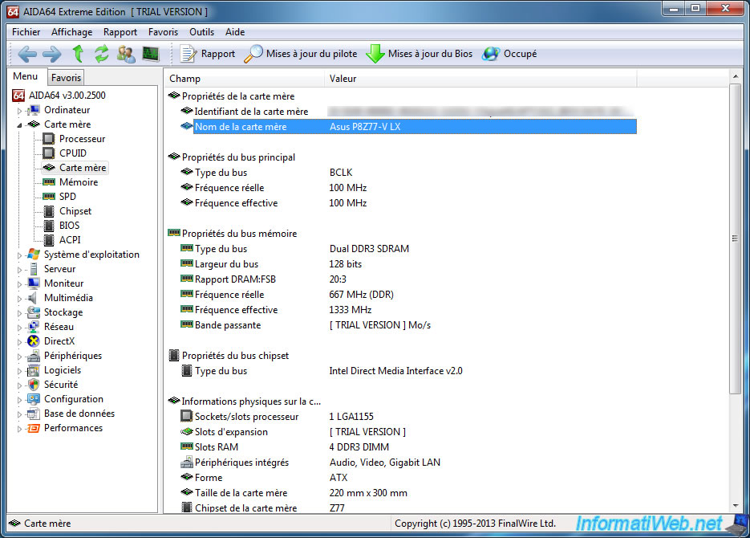Click the Base de données icon
The height and width of the screenshot is (538, 750).
click(x=34, y=414)
